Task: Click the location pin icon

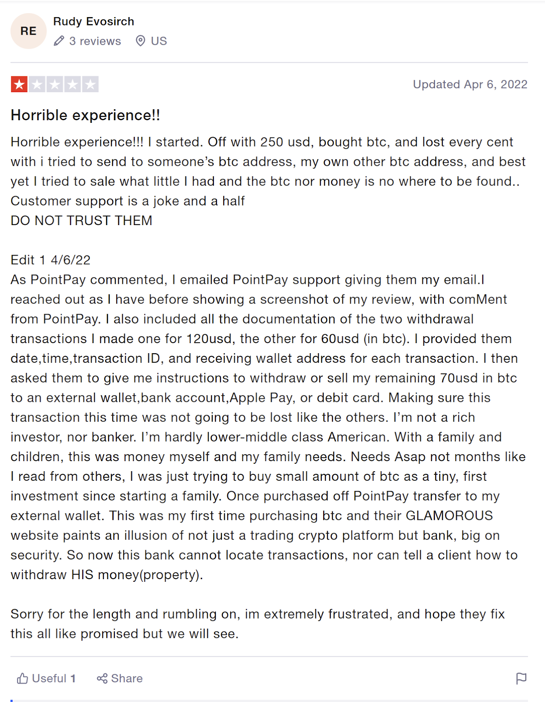Action: [x=140, y=41]
